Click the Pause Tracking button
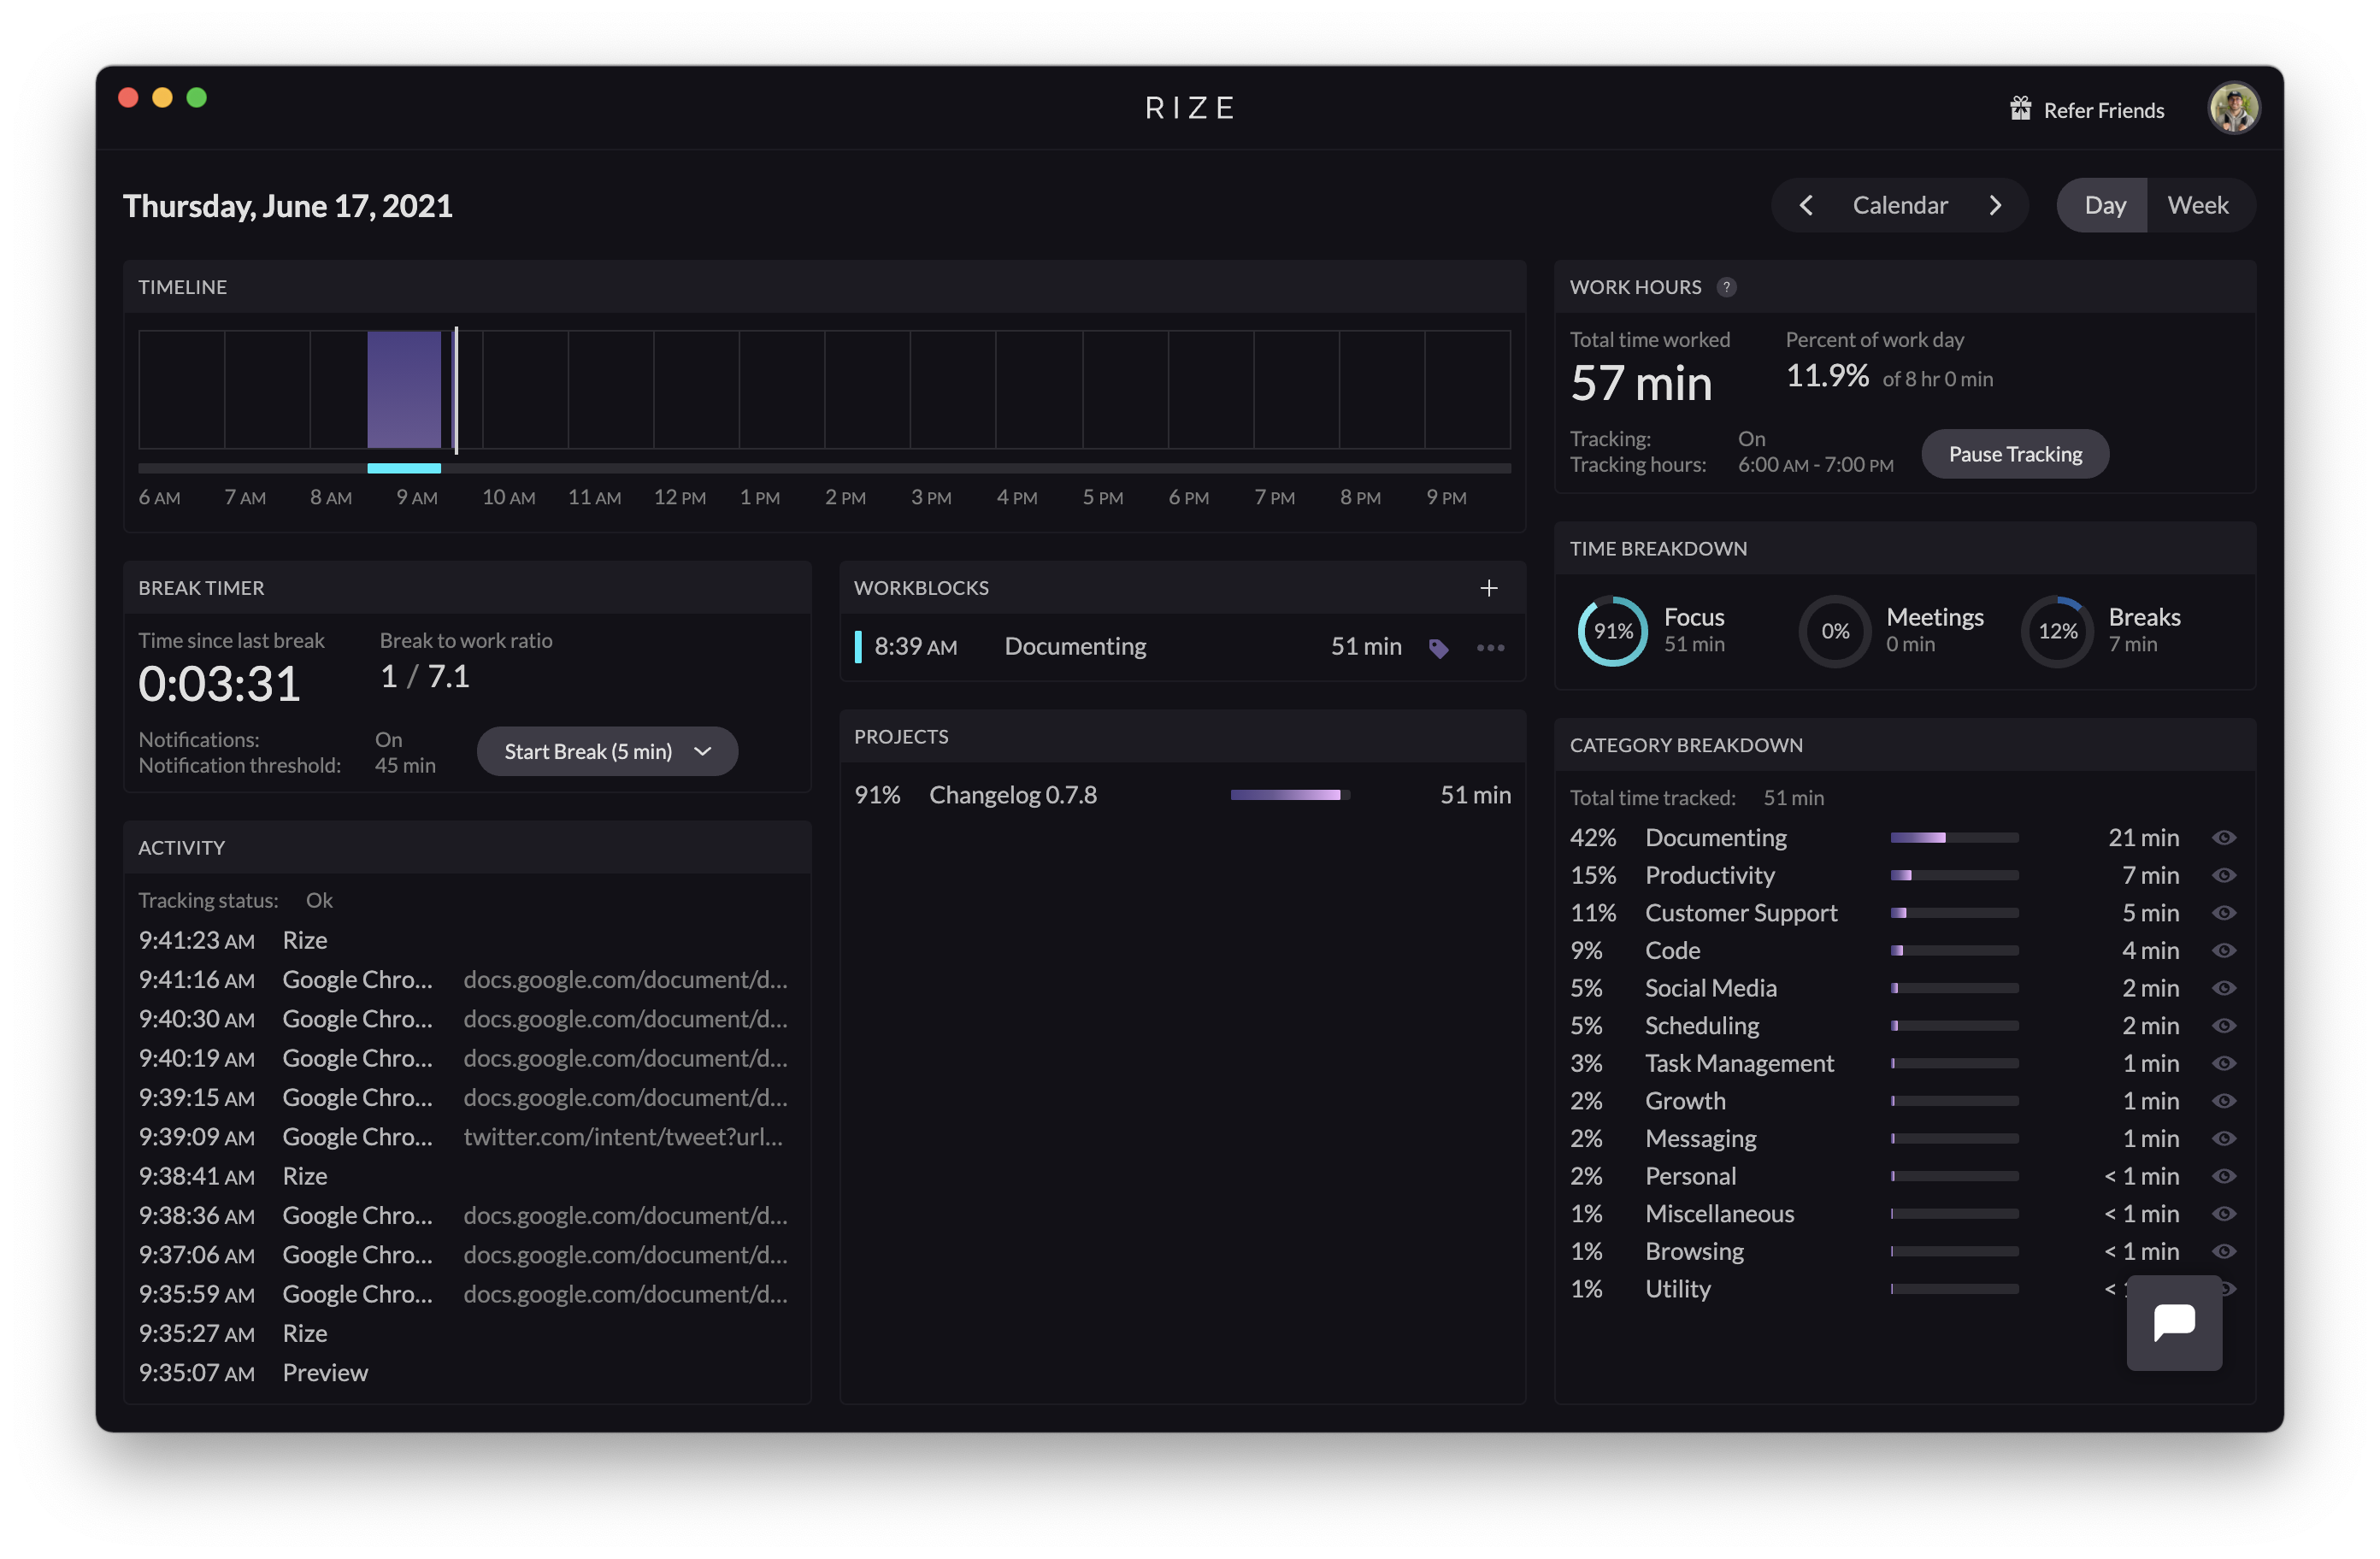The image size is (2380, 1559). coord(2015,453)
